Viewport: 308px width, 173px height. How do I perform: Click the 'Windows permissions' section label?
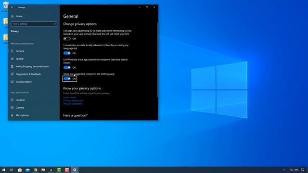coord(23,44)
